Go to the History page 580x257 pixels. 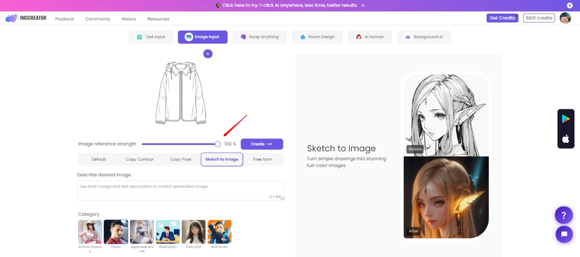(x=129, y=19)
